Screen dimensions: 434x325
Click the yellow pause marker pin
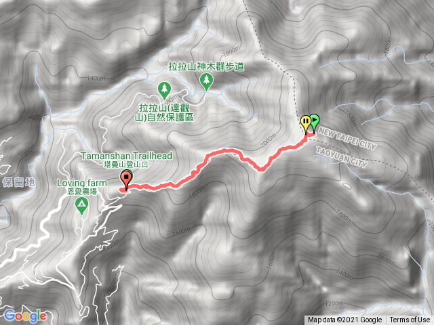[306, 123]
